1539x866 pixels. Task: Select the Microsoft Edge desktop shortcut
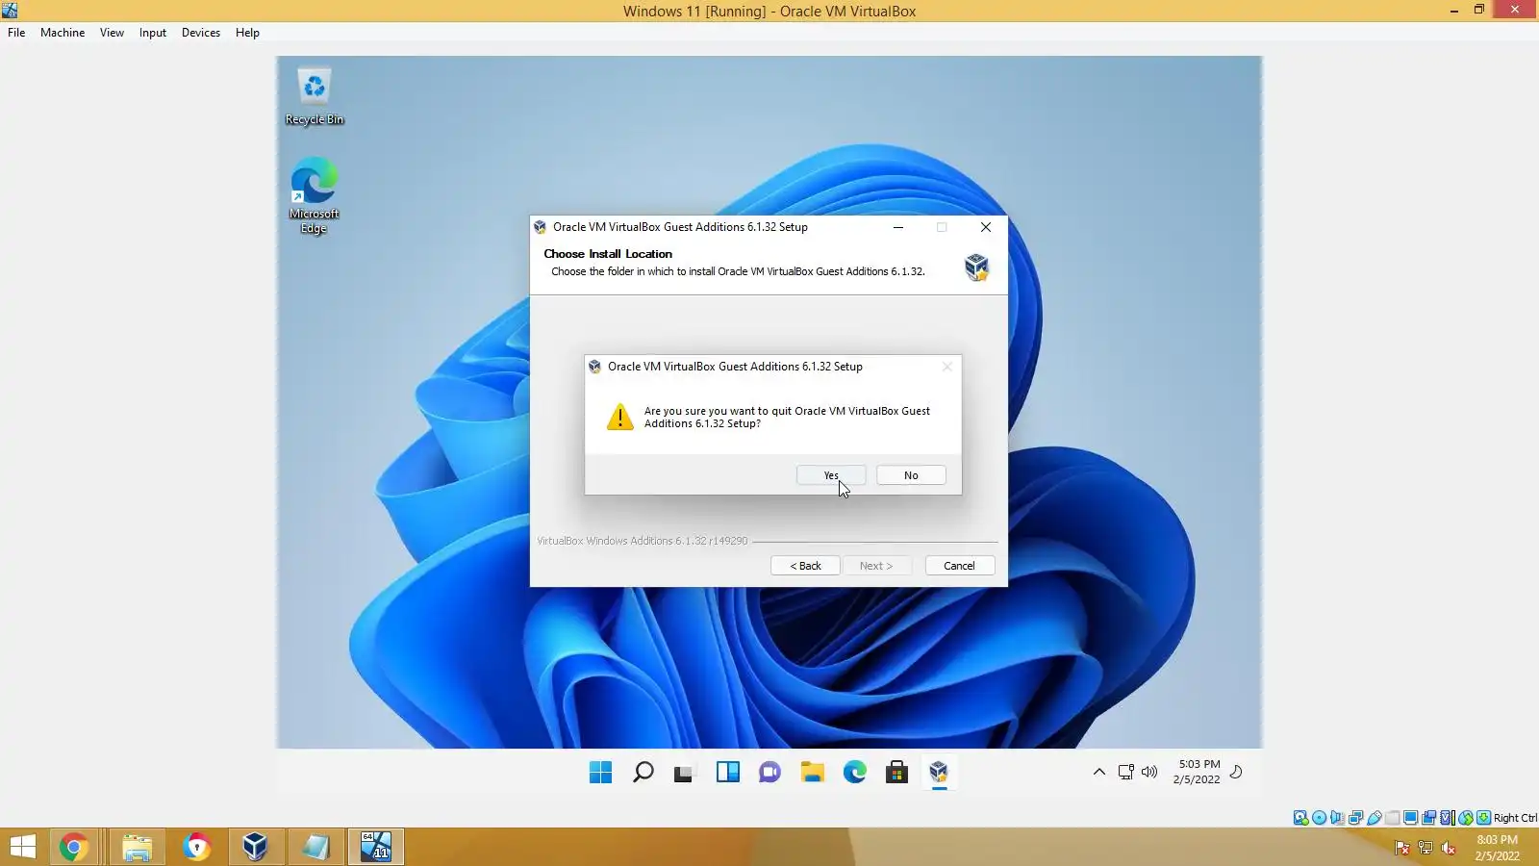click(315, 196)
